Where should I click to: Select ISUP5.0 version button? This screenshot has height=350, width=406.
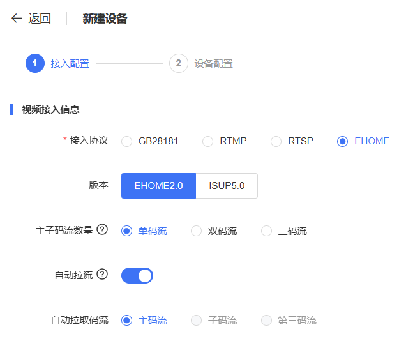point(227,186)
